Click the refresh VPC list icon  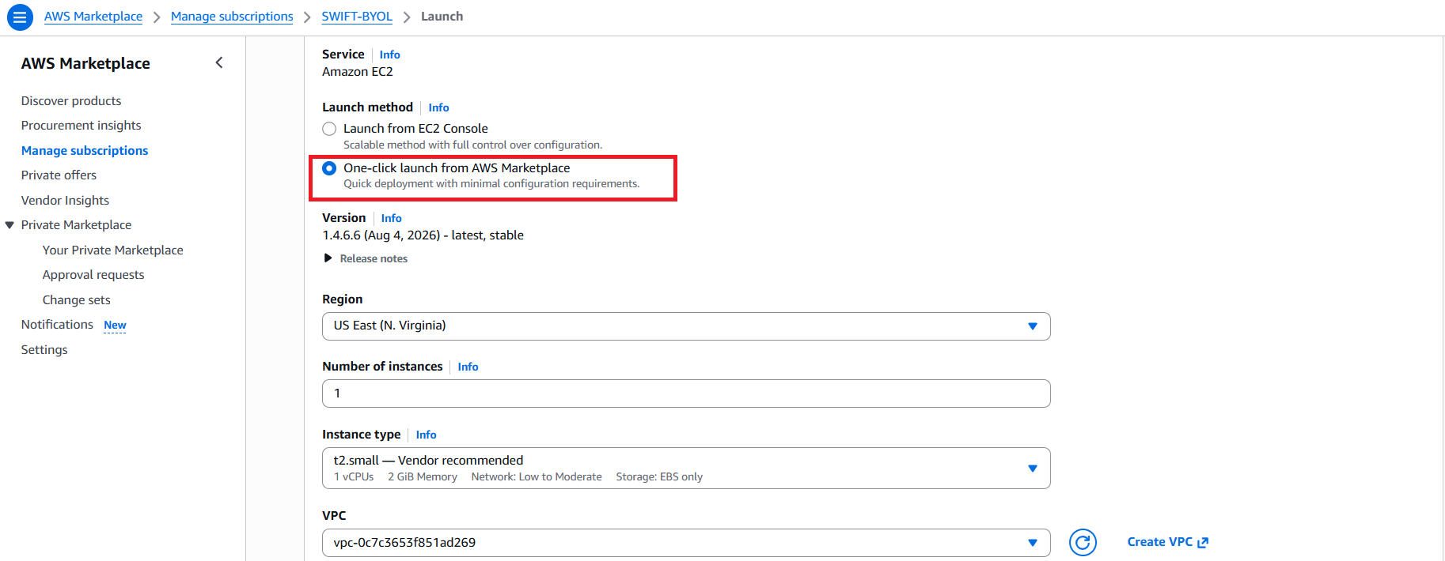[x=1083, y=543]
